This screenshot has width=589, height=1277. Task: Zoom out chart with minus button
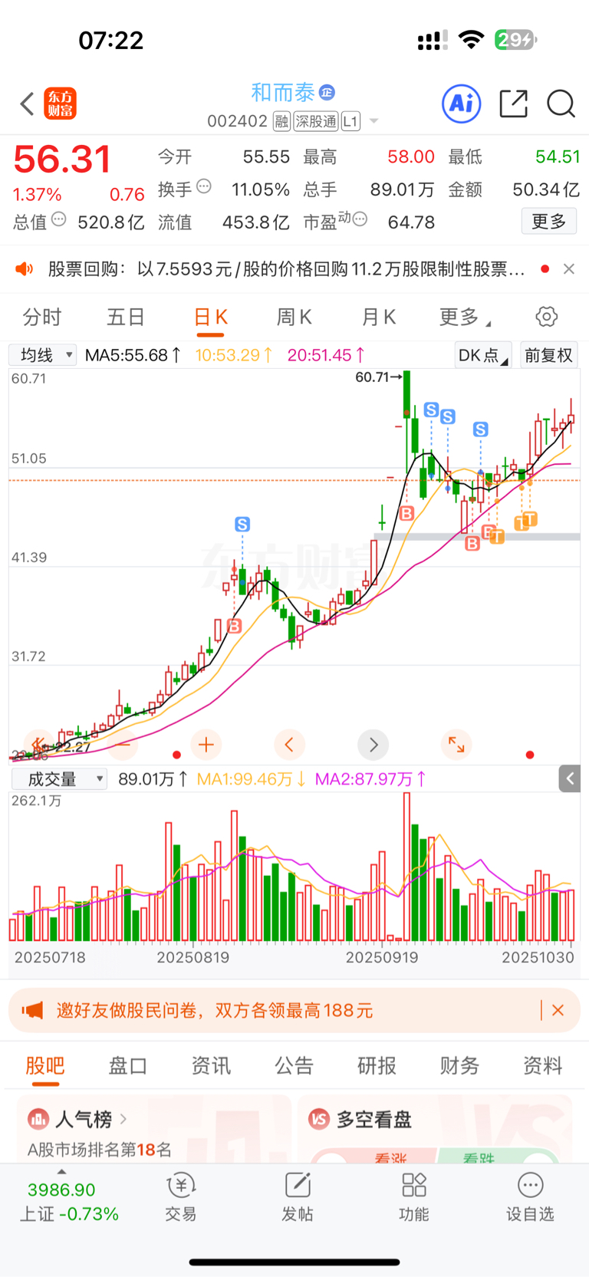124,744
